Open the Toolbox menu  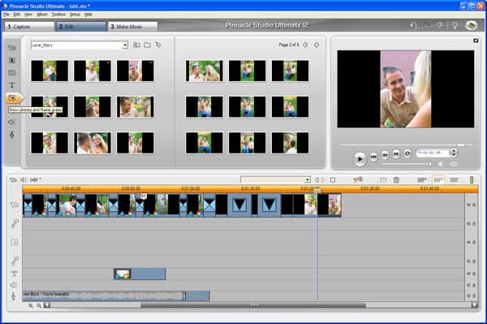pyautogui.click(x=58, y=15)
